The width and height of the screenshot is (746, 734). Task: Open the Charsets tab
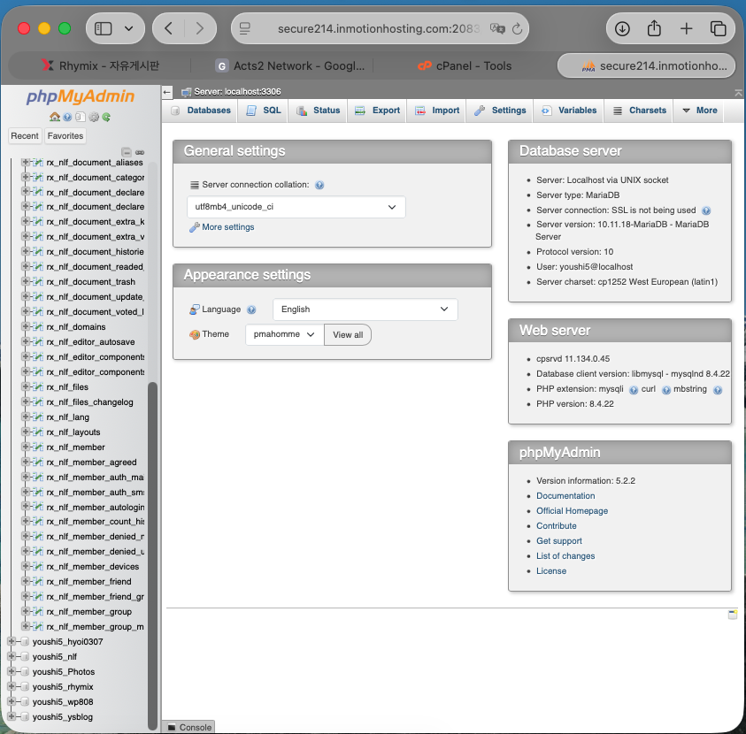[x=639, y=111]
